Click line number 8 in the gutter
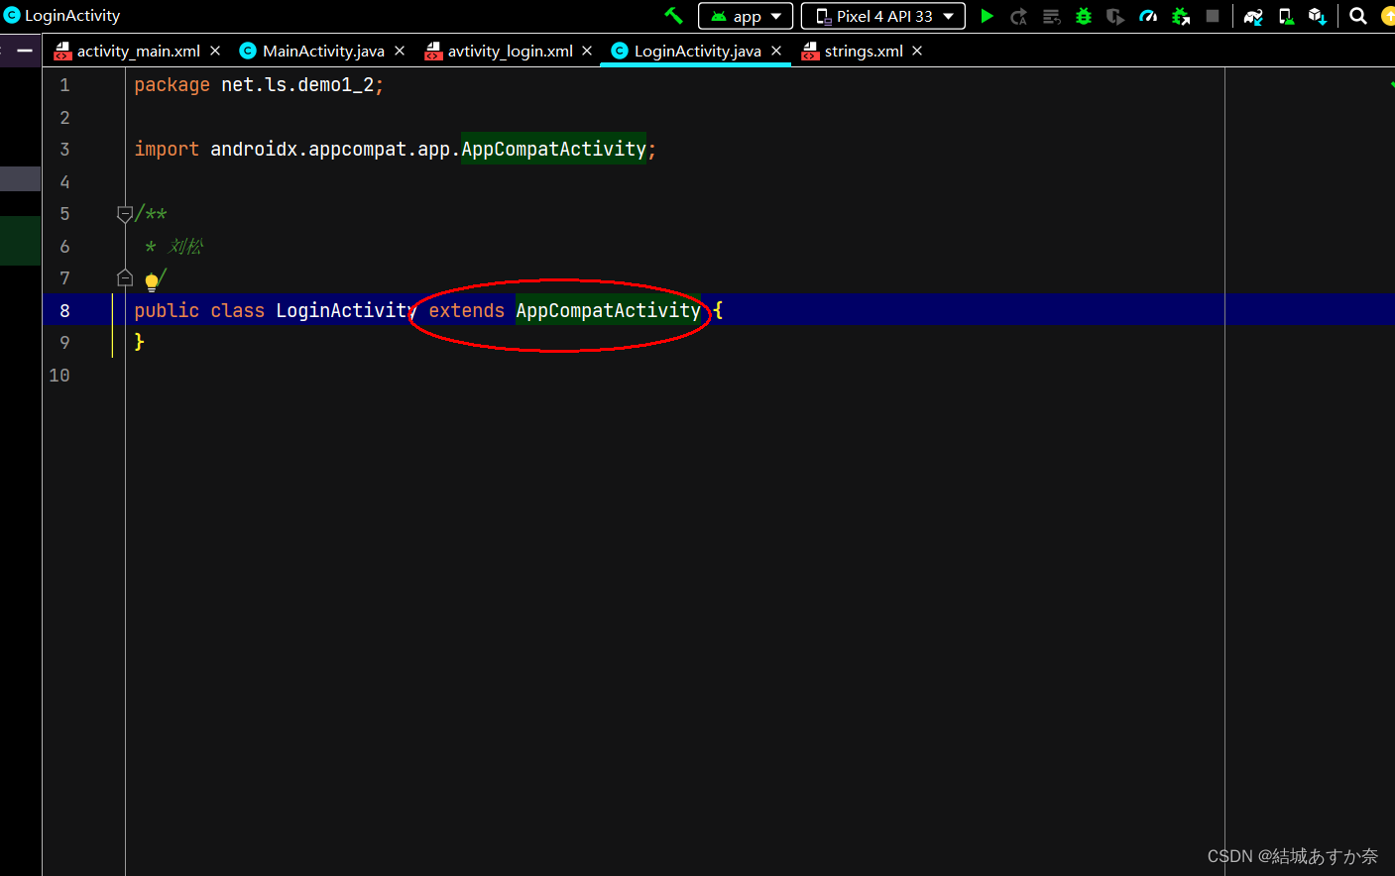Screen dimensions: 1395x876 [x=64, y=310]
